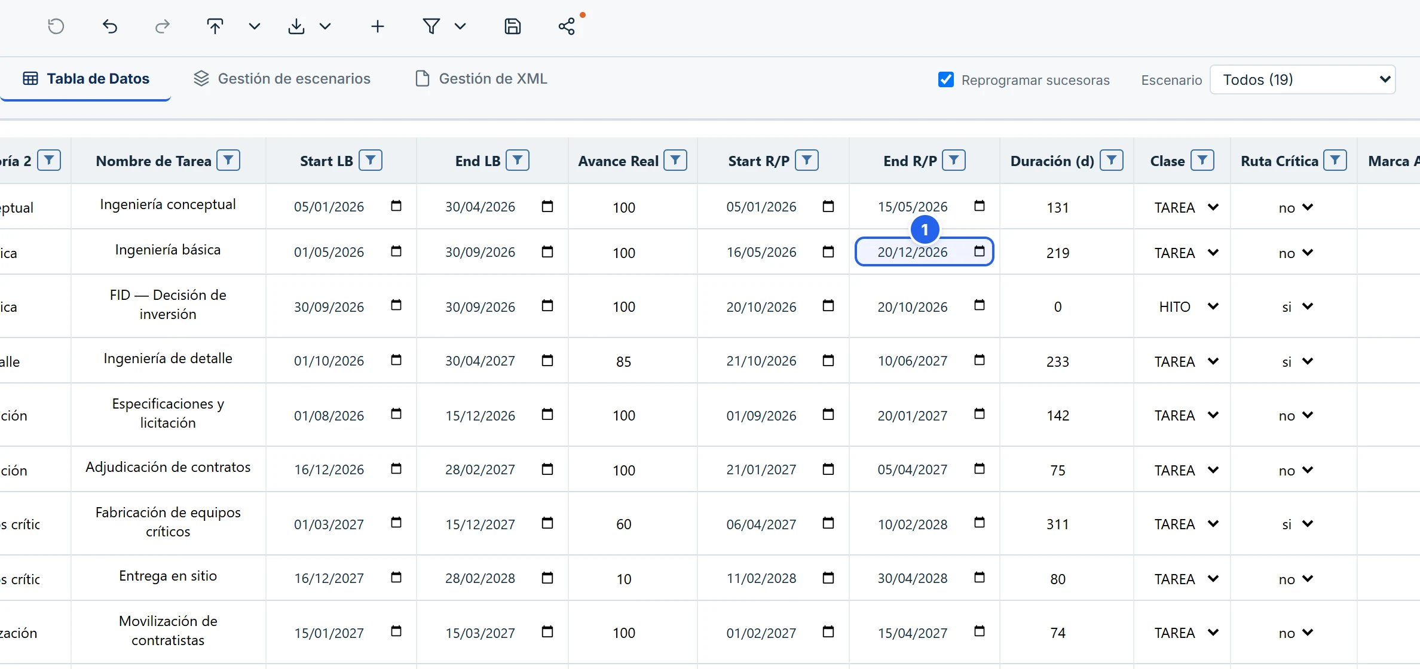Open Ruta Crítica dropdown for Ingeniería conceptual
This screenshot has height=669, width=1420.
1296,207
